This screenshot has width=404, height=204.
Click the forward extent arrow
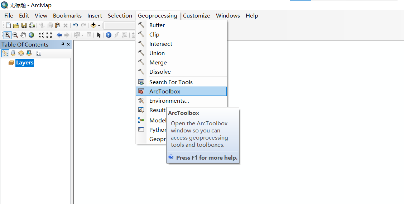click(67, 35)
